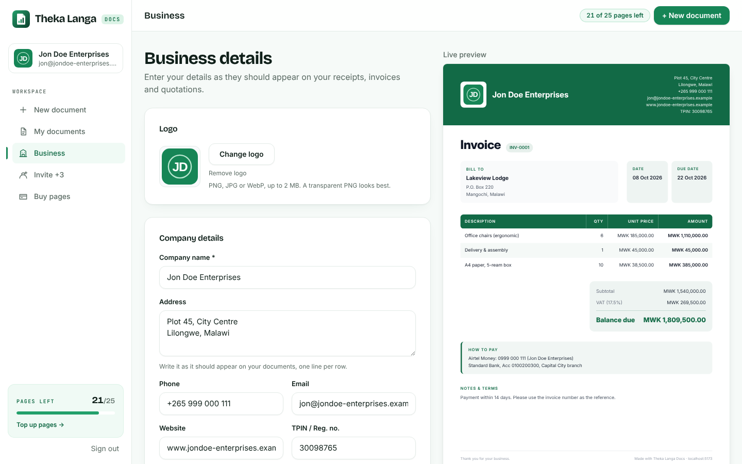Click the 'MWK 1,809,500.00' balance due amount
Viewport: 742px width, 464px height.
pyautogui.click(x=674, y=320)
